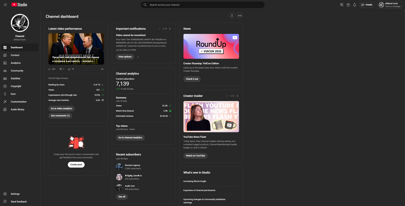Open Content in the sidebar
Image resolution: width=405 pixels, height=206 pixels.
[x=20, y=55]
